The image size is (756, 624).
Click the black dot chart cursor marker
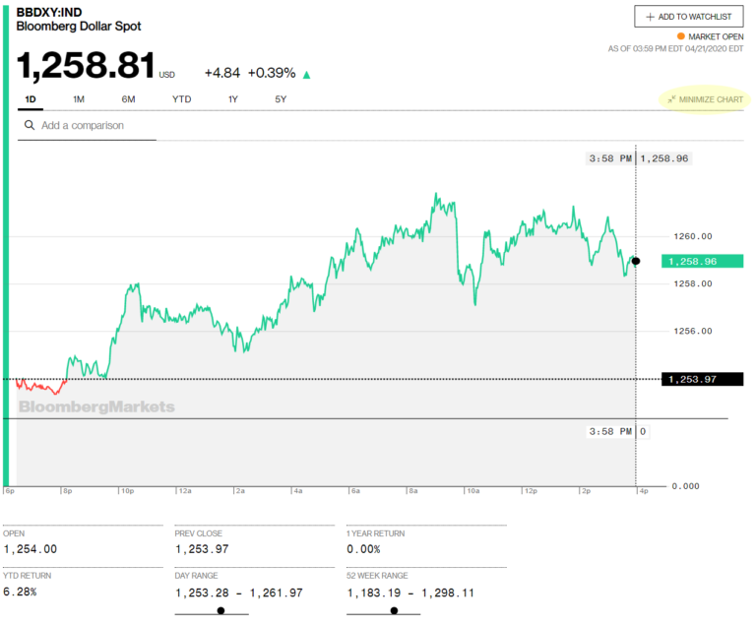click(x=636, y=261)
